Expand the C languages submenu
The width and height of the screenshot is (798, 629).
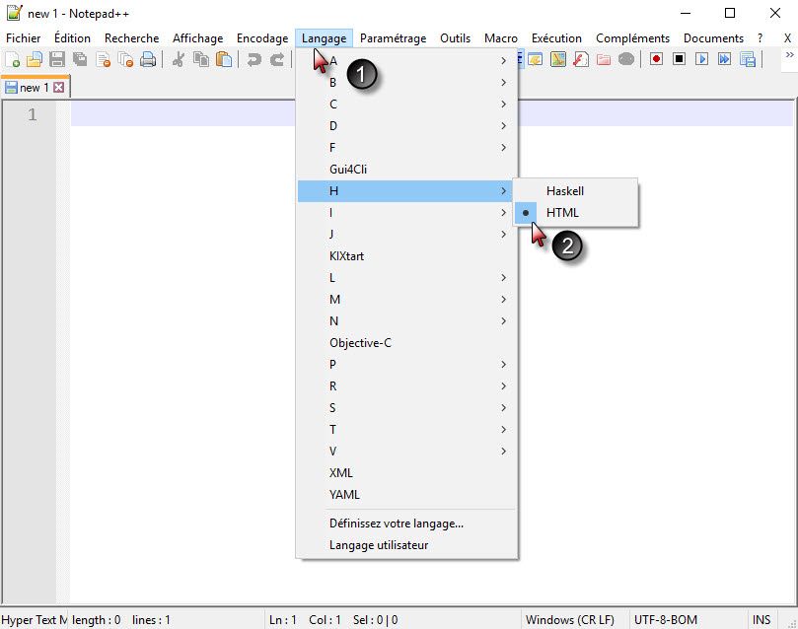407,105
